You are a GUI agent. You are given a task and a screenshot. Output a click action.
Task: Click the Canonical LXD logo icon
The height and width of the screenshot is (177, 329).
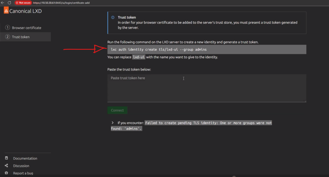(6, 11)
